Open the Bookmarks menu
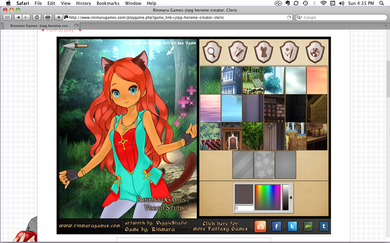Screen dimensions: 390x243 click(x=108, y=3)
